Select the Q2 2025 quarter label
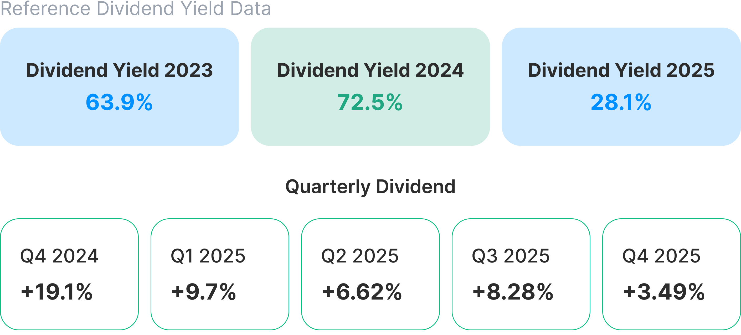The width and height of the screenshot is (741, 335). pos(360,256)
